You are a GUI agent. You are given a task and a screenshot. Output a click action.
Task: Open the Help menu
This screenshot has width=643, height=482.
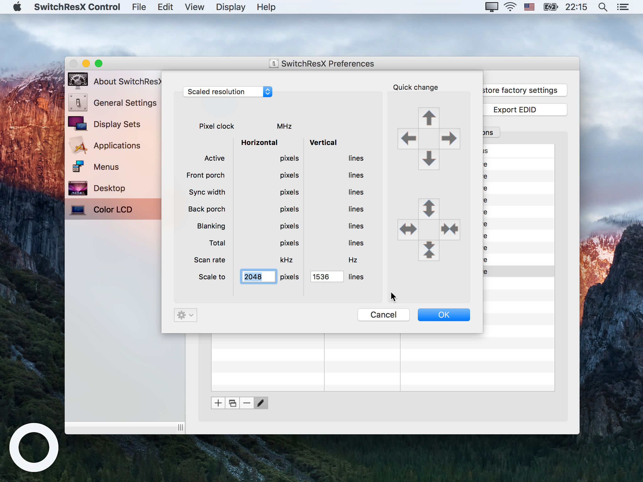point(266,7)
